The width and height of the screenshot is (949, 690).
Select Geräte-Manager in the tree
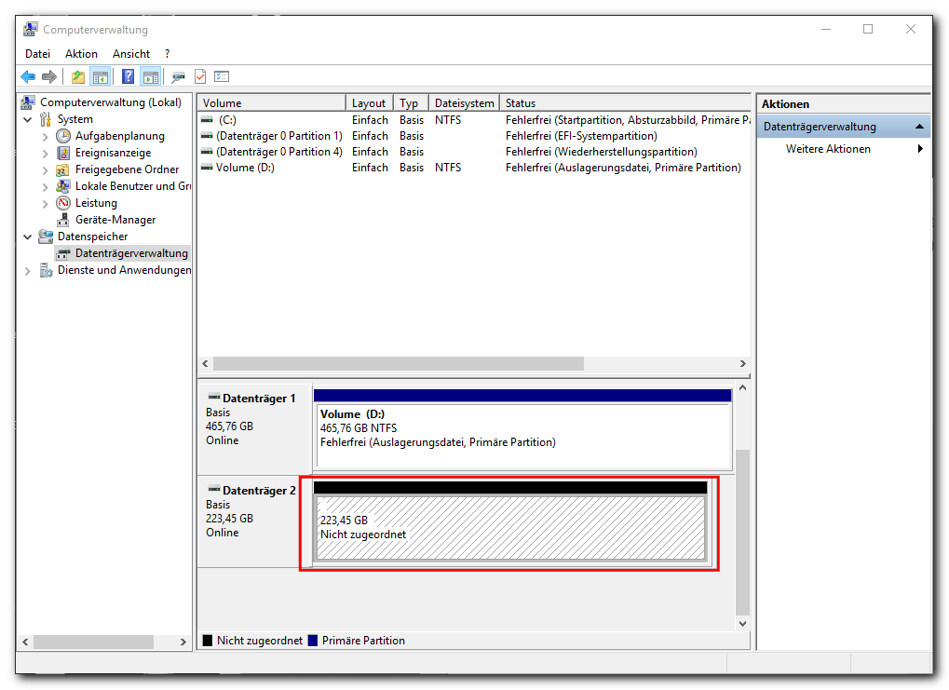point(115,220)
